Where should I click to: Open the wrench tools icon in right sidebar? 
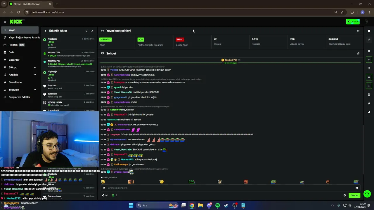[369, 103]
